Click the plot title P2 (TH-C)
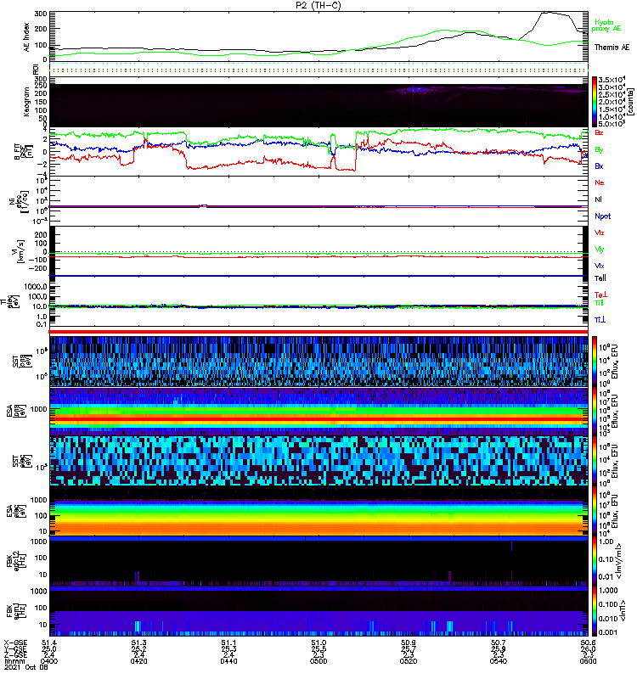 point(318,5)
